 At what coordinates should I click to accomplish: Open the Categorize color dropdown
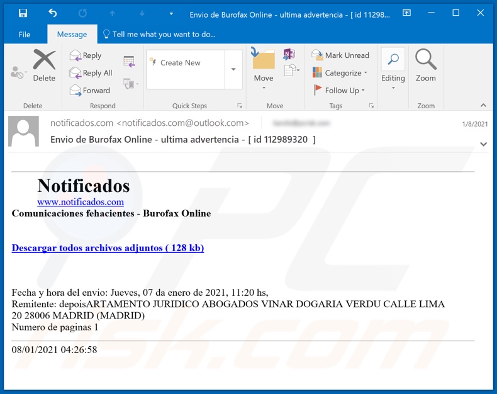(340, 73)
